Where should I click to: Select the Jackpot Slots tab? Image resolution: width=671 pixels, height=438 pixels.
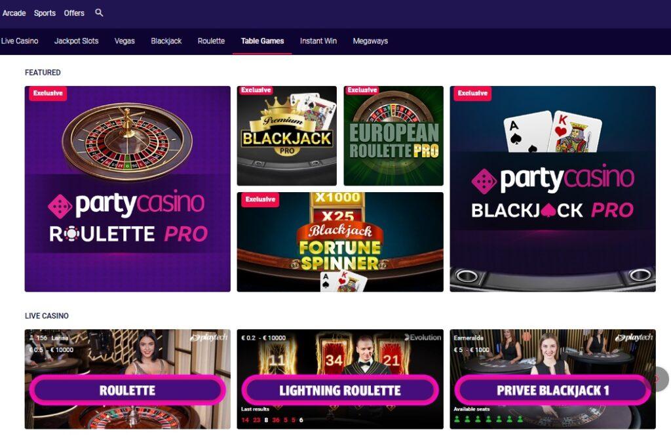point(76,41)
